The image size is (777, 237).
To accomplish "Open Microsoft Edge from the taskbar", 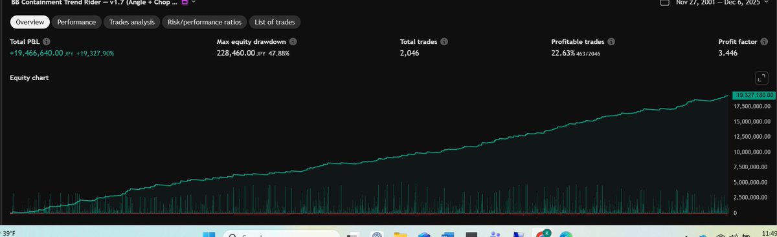I will click(566, 234).
